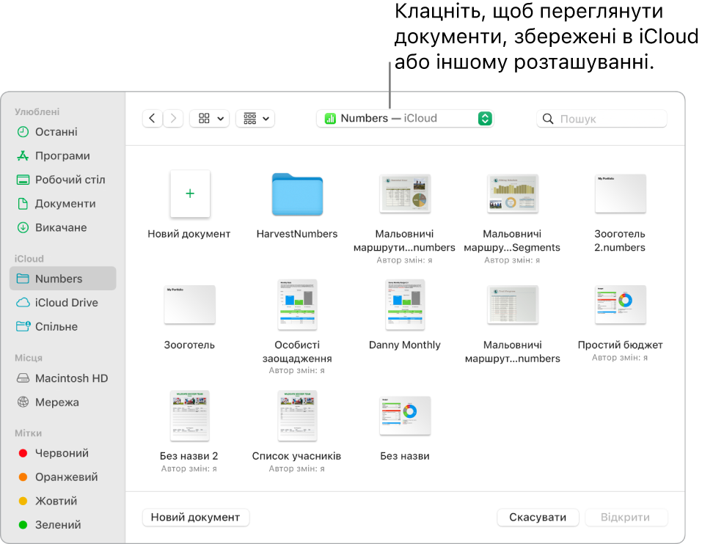Click the Новий документ button at bottom
The height and width of the screenshot is (544, 713).
click(x=196, y=517)
